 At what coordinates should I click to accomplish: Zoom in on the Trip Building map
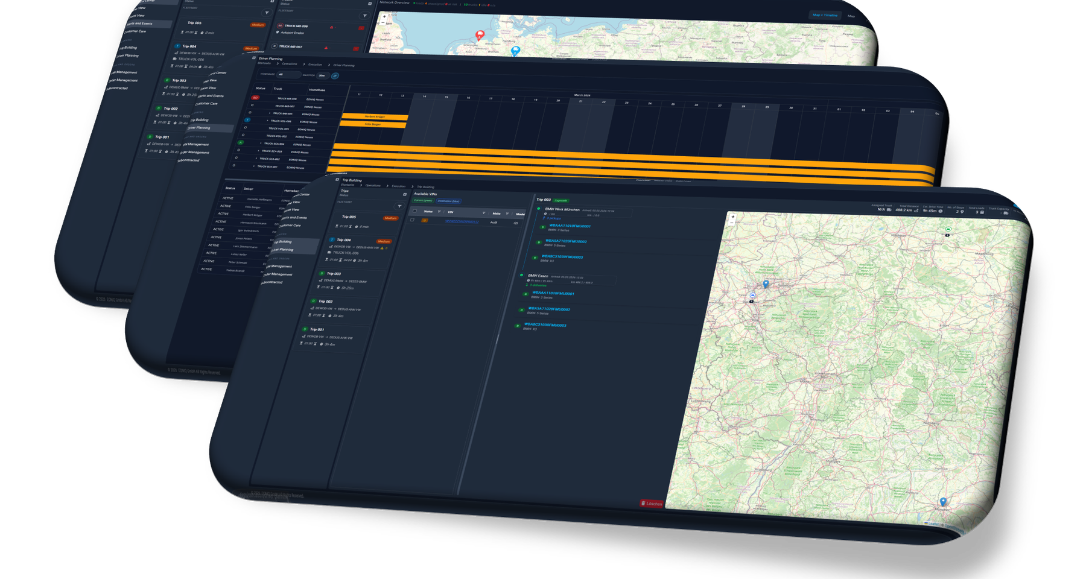pyautogui.click(x=733, y=217)
